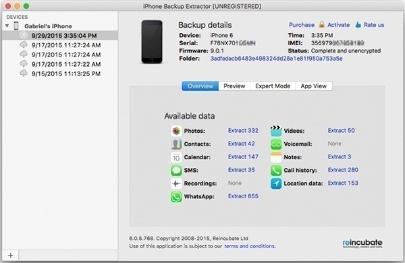The height and width of the screenshot is (263, 405).
Task: Click the Videos clapperboard icon
Action: pos(276,131)
